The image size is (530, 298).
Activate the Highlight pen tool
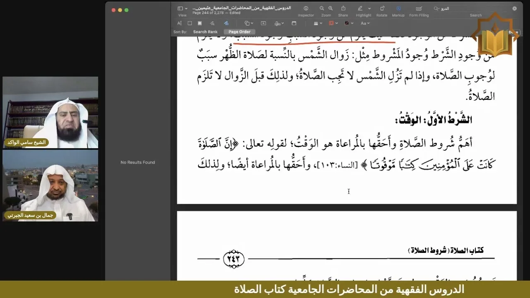360,9
